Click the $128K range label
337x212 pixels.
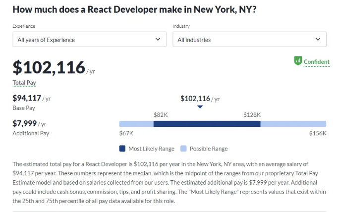(252, 115)
